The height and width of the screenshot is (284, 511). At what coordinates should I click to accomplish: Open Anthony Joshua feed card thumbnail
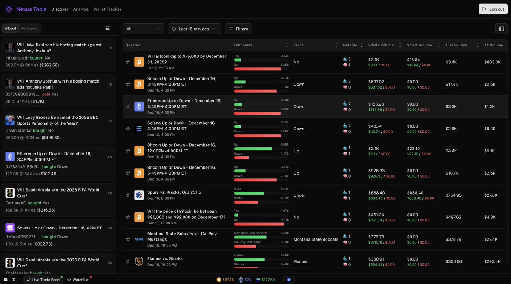[10, 83]
